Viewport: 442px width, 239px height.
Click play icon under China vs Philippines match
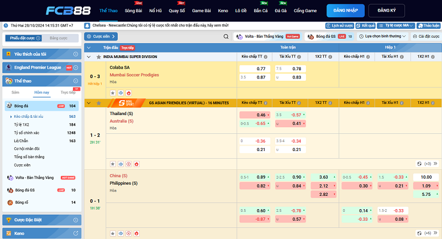[129, 233]
